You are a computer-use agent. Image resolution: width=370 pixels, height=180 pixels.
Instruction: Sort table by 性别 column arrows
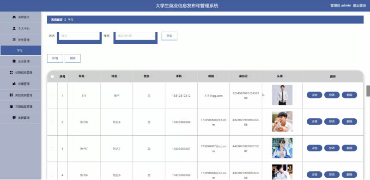[152, 76]
